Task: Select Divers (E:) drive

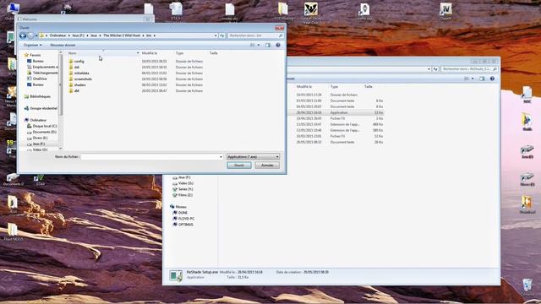Action: [40, 138]
